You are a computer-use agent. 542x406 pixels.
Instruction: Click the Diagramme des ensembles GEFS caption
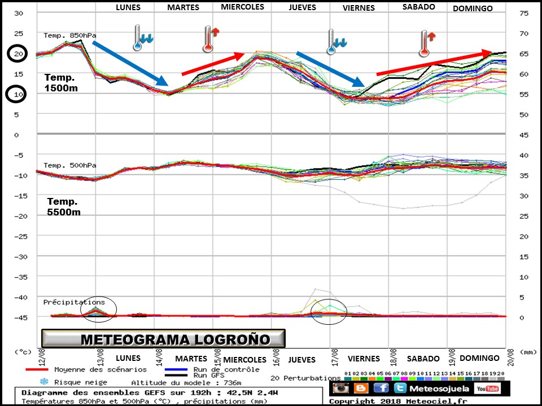(150, 393)
